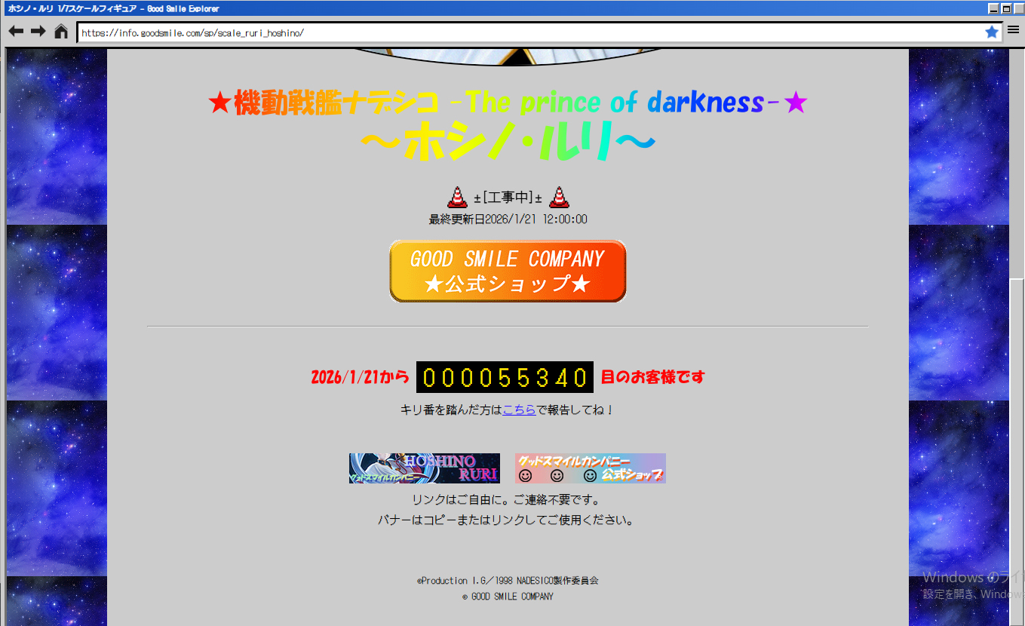Maximize the Good Smile Explorer window
This screenshot has height=626, width=1025.
click(x=1005, y=8)
